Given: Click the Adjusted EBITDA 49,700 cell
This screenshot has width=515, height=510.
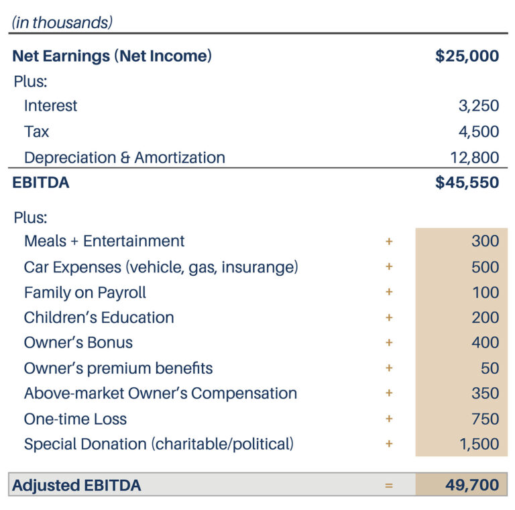Looking at the screenshot, I should pyautogui.click(x=461, y=485).
